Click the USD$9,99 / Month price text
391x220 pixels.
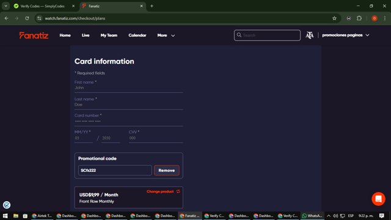(99, 195)
